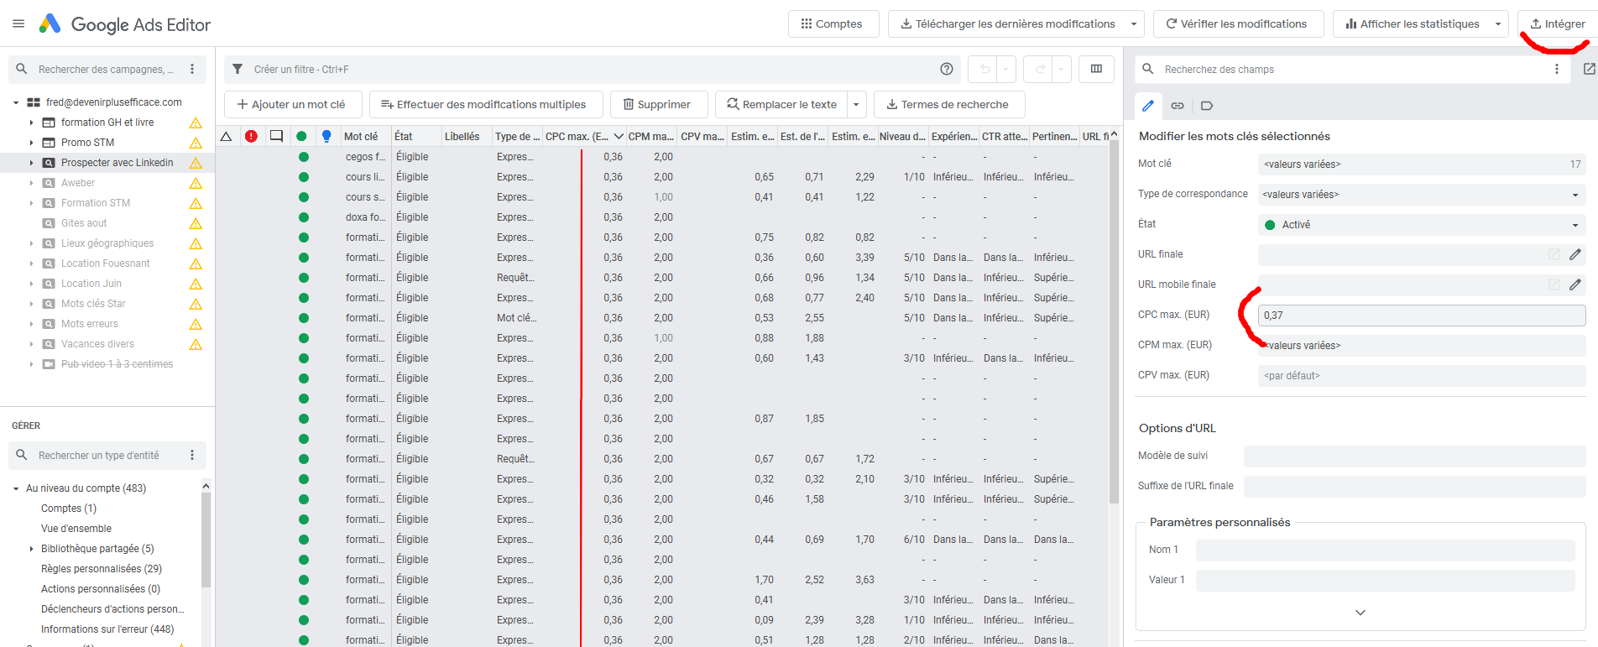The width and height of the screenshot is (1598, 647).
Task: Toggle the column chooser icon
Action: tap(1096, 69)
